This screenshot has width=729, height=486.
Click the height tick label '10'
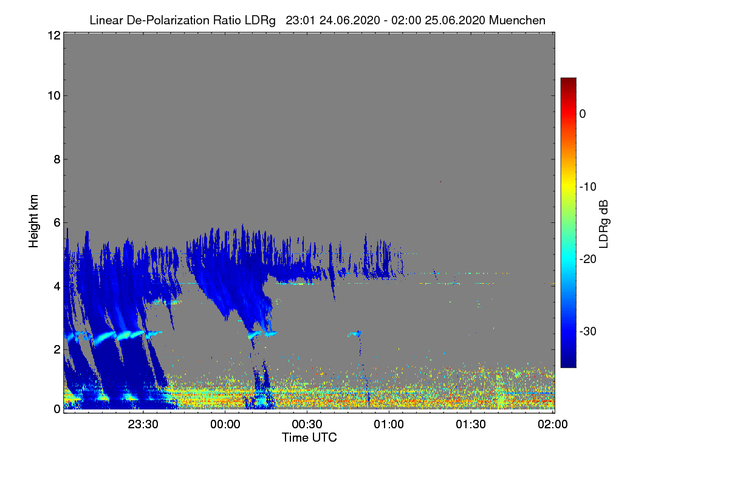[x=53, y=95]
